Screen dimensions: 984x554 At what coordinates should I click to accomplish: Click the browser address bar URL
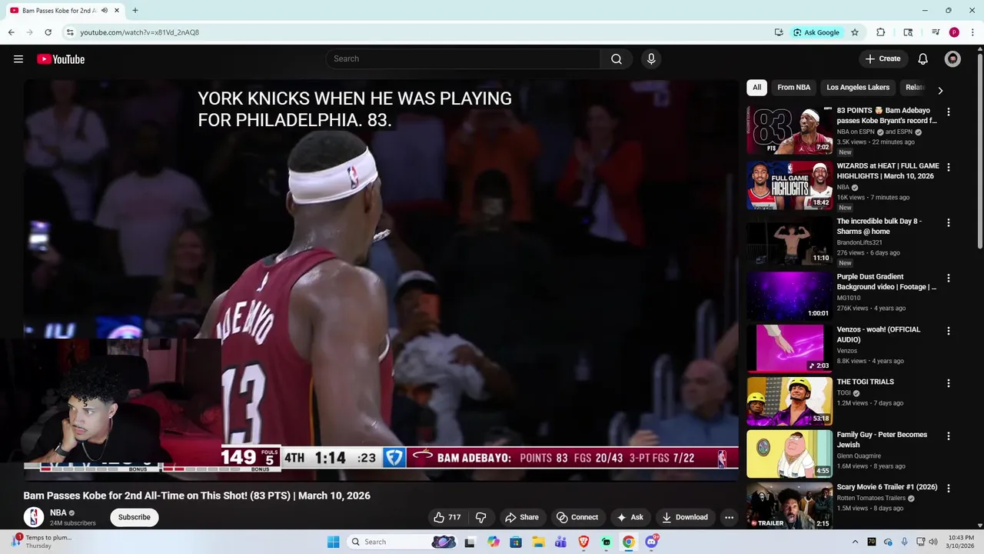(139, 32)
